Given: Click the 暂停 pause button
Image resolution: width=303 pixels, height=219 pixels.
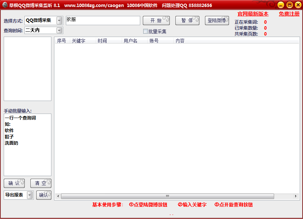Looking at the screenshot, I should [x=187, y=21].
